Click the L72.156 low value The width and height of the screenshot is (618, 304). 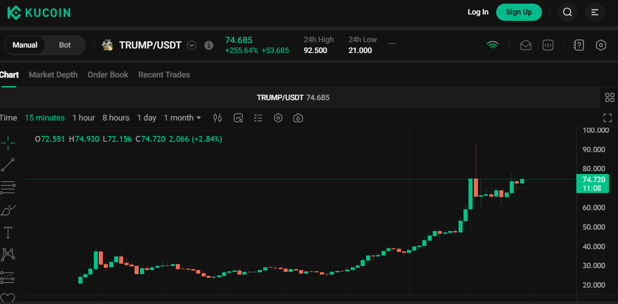(118, 139)
